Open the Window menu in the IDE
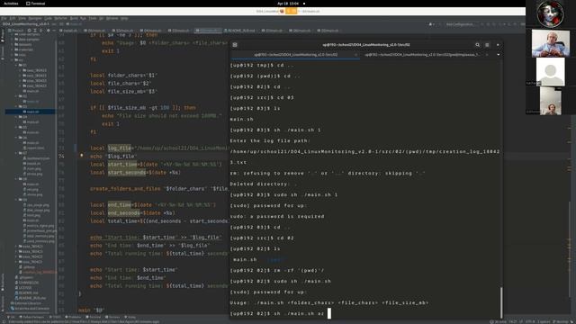Image resolution: width=576 pixels, height=324 pixels. click(x=112, y=18)
